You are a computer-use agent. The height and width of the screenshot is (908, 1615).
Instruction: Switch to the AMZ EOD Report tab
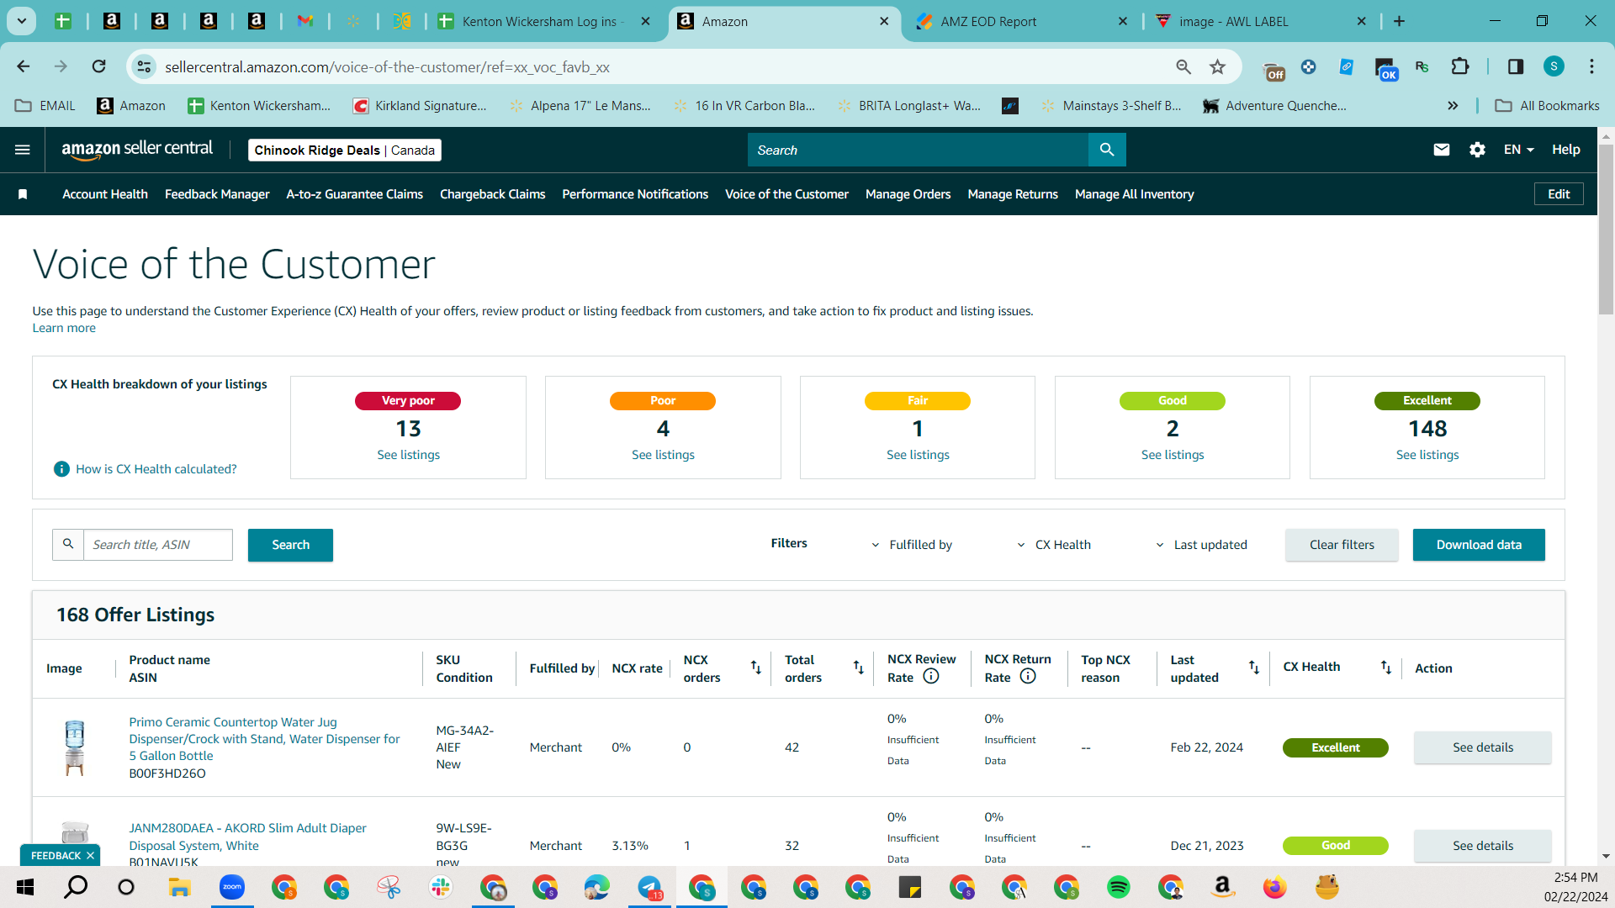tap(1020, 22)
